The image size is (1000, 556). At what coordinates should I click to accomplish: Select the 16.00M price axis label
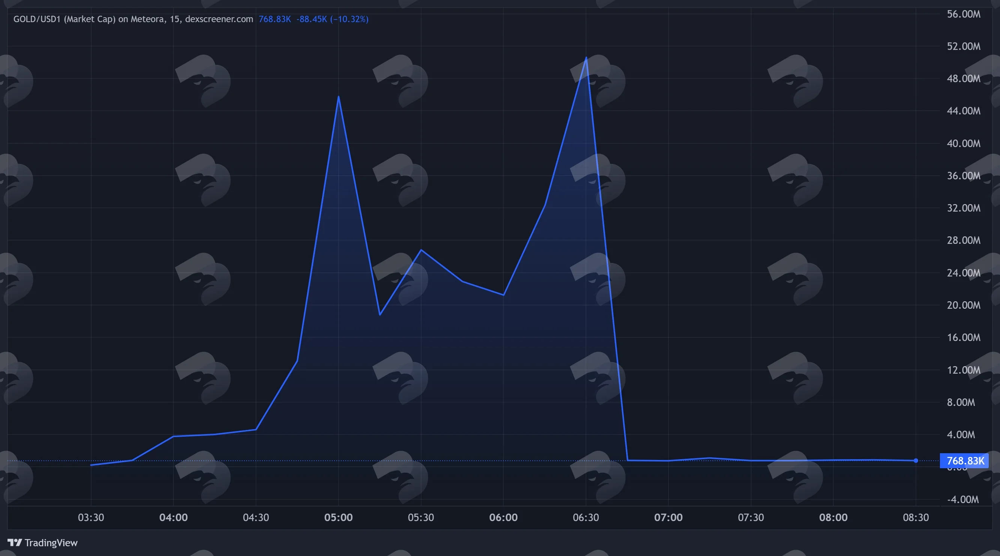[964, 337]
